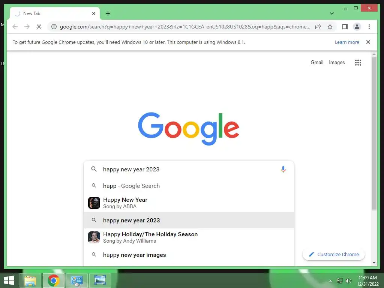Close the New Tab tab
The image size is (384, 288).
[x=93, y=13]
